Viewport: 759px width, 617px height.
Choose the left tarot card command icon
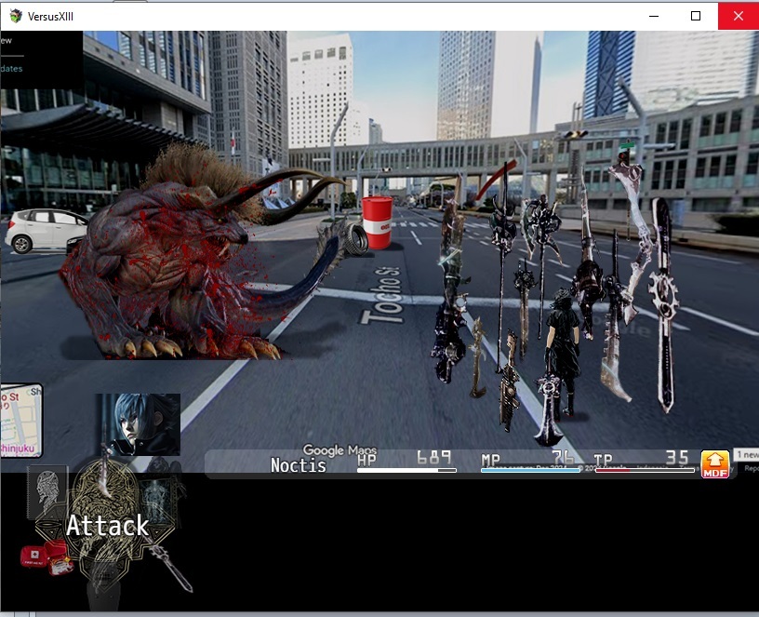point(47,490)
